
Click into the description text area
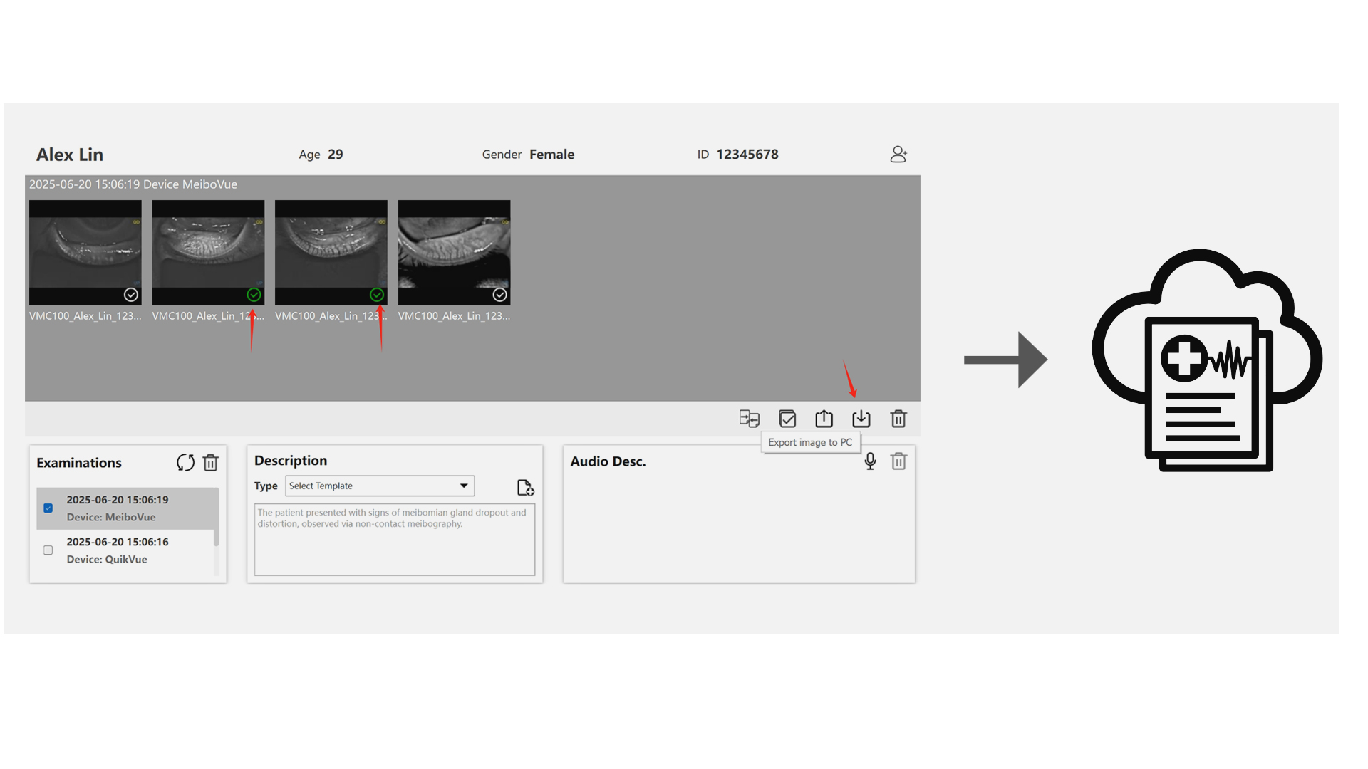394,548
